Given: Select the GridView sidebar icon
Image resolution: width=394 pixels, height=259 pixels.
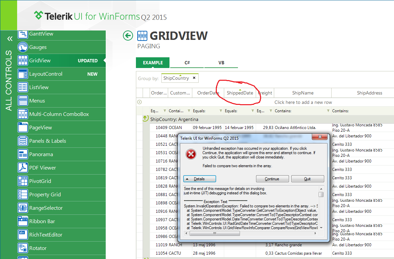Looking at the screenshot, I should pos(22,60).
